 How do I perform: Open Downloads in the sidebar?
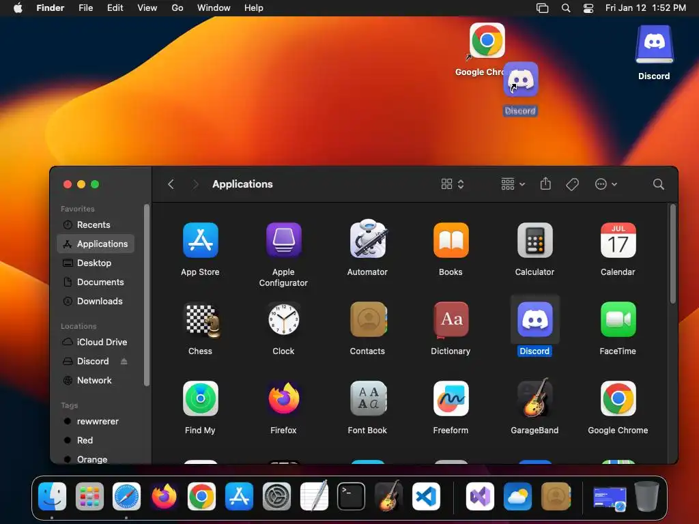tap(96, 301)
